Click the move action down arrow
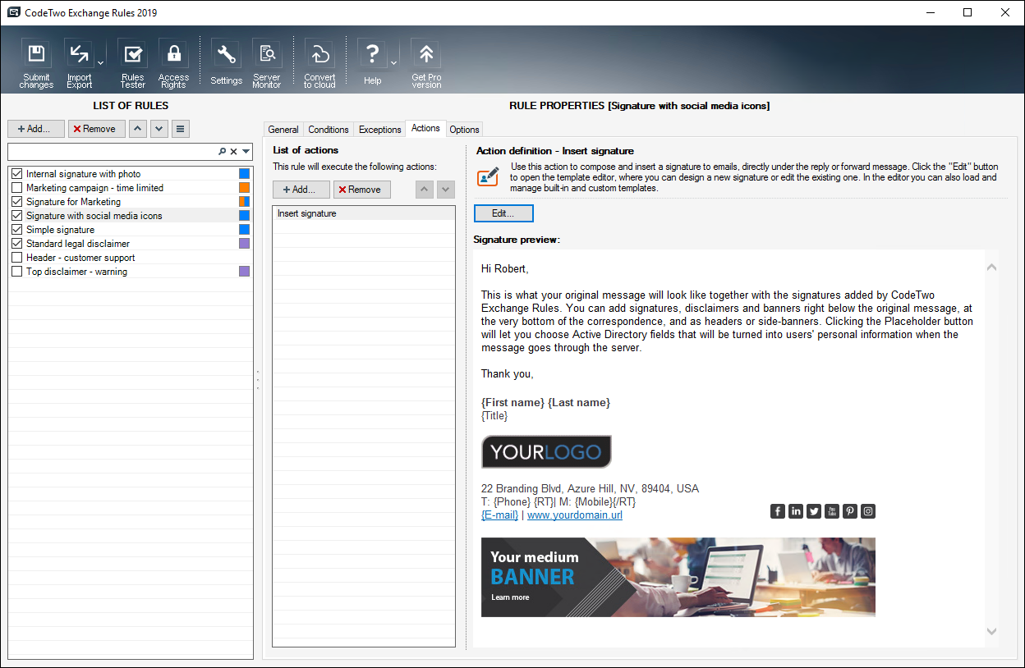Screen dimensions: 1025x668 click(446, 190)
